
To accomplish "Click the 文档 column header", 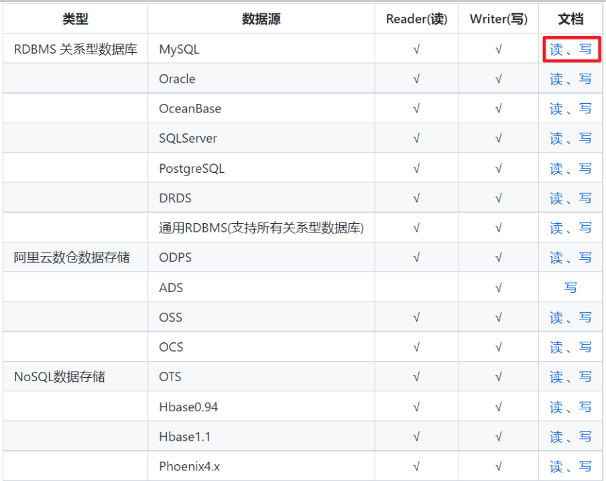I will click(570, 19).
